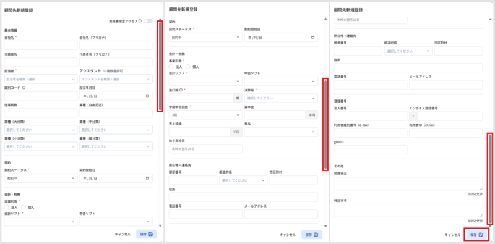Click scroll-up arrow in left panel
This screenshot has height=244, width=495.
click(160, 20)
